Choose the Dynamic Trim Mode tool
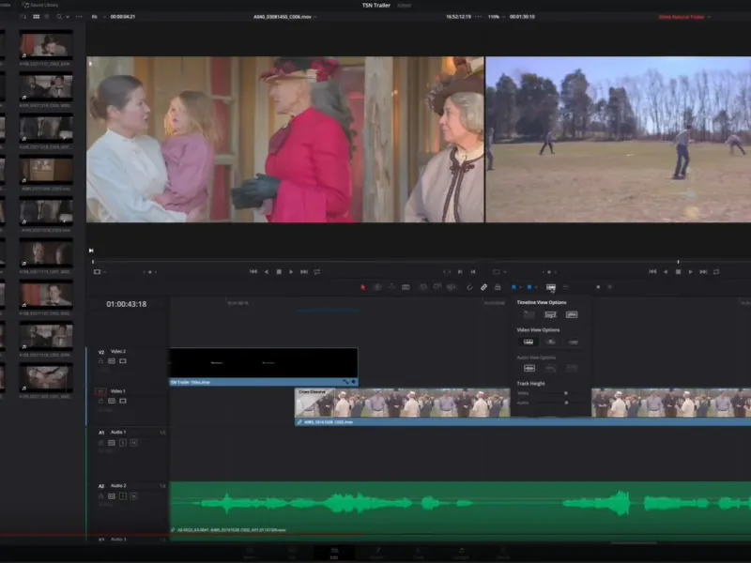Image resolution: width=751 pixels, height=563 pixels. 391,287
